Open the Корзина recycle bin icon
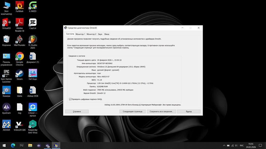Screen dimensions: 266x149 6,41
